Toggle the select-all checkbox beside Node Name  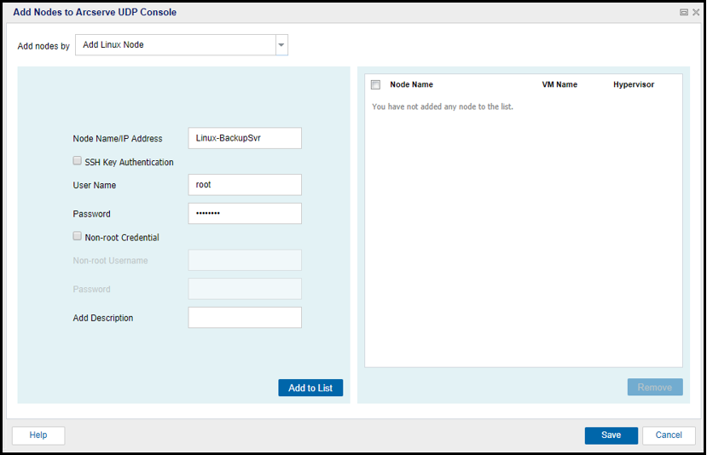[x=375, y=84]
